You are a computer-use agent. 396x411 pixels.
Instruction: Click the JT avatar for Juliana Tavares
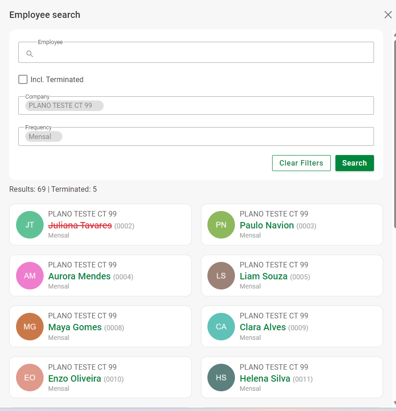[x=30, y=225]
